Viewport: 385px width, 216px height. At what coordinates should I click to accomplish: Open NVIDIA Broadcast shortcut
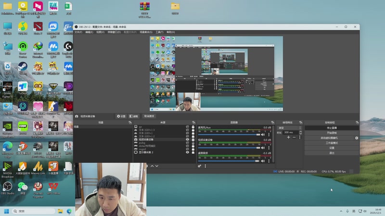(8, 169)
